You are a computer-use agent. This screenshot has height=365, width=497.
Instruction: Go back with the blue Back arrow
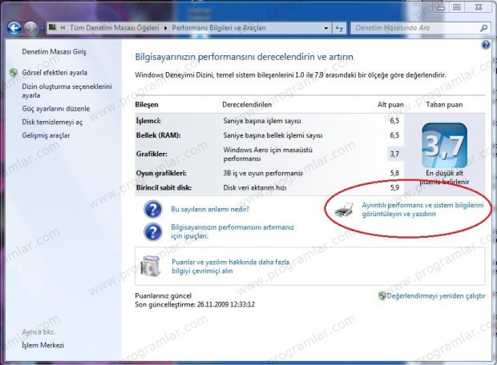14,28
